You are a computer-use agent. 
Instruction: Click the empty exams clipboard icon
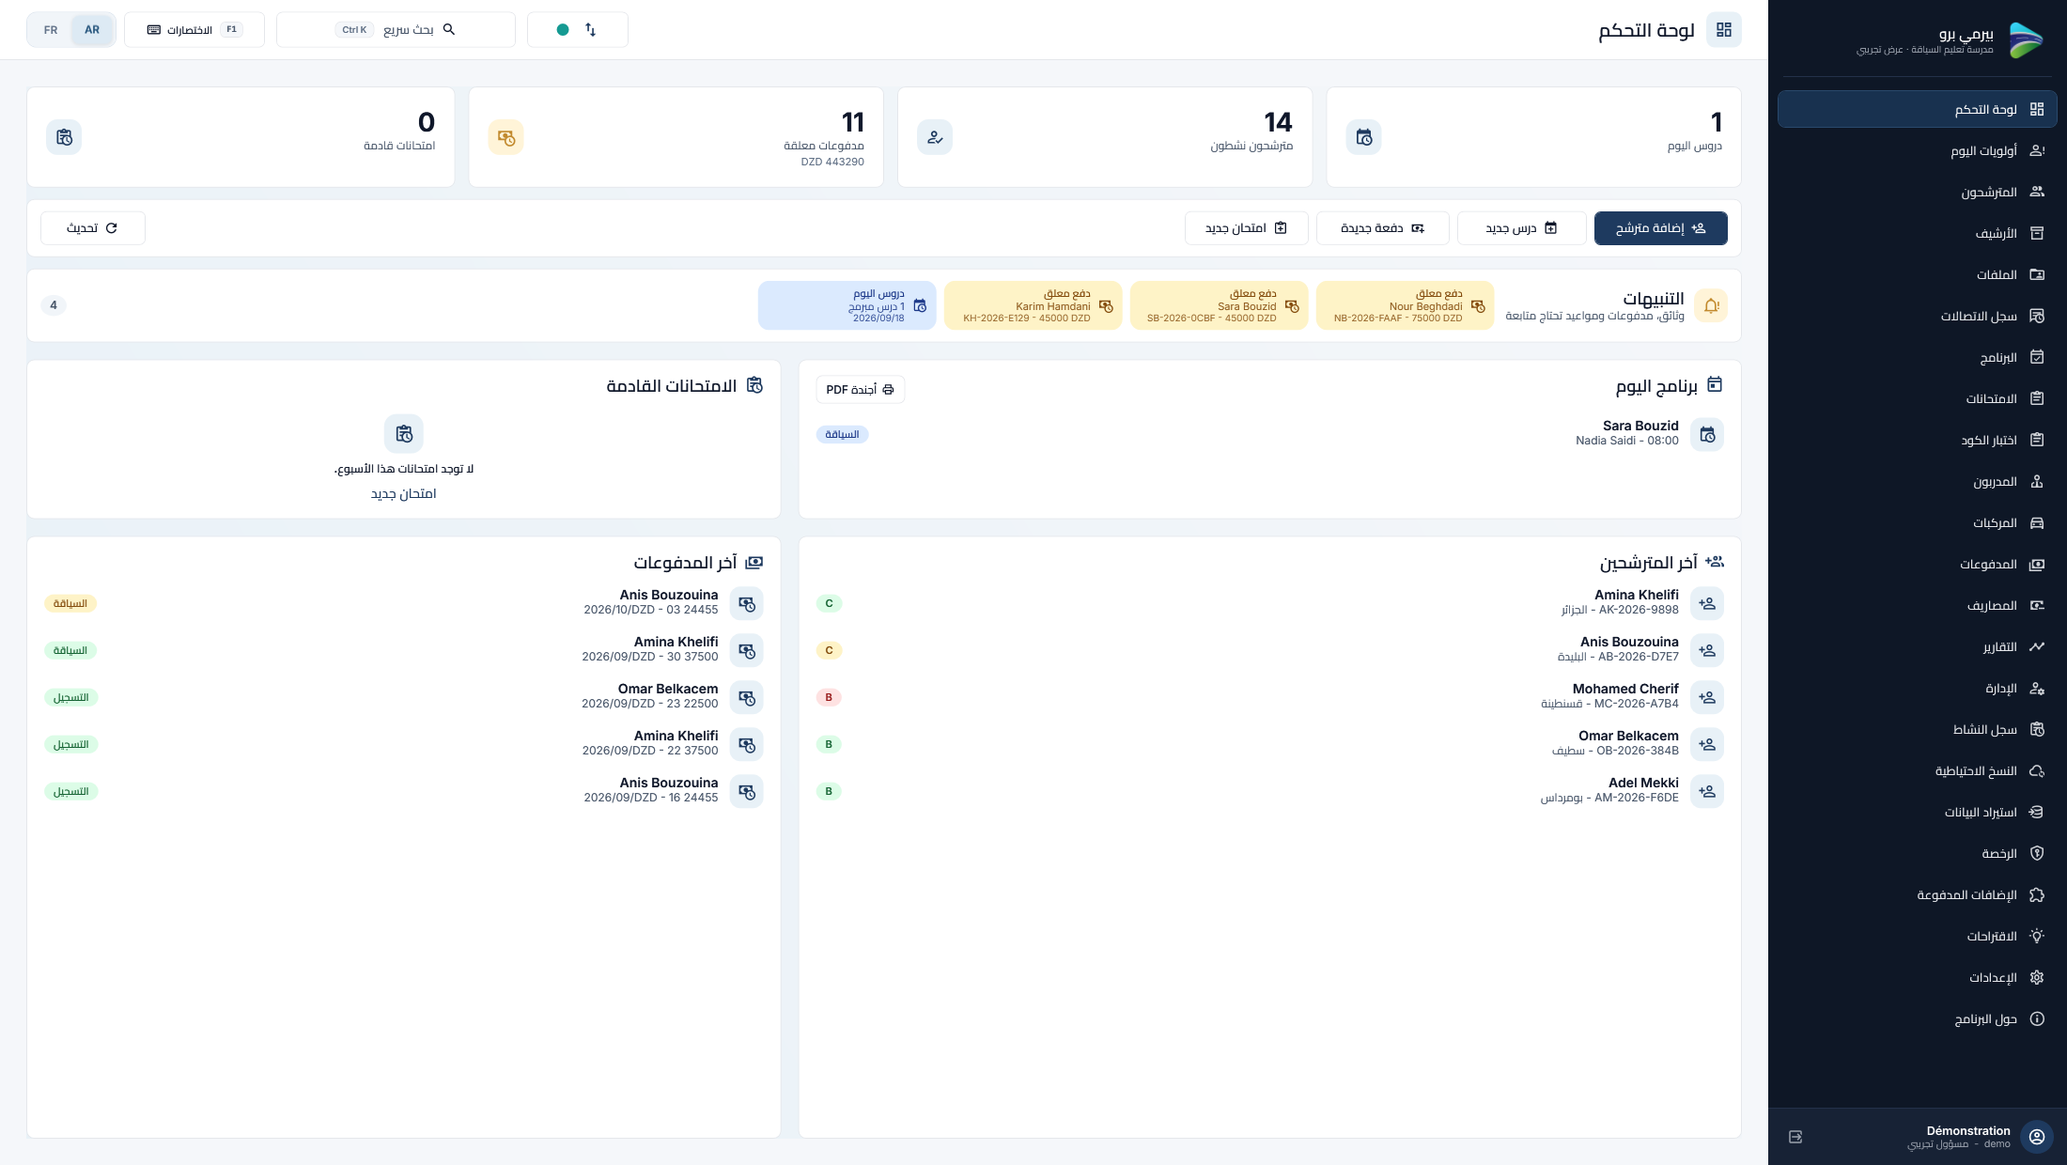404,434
